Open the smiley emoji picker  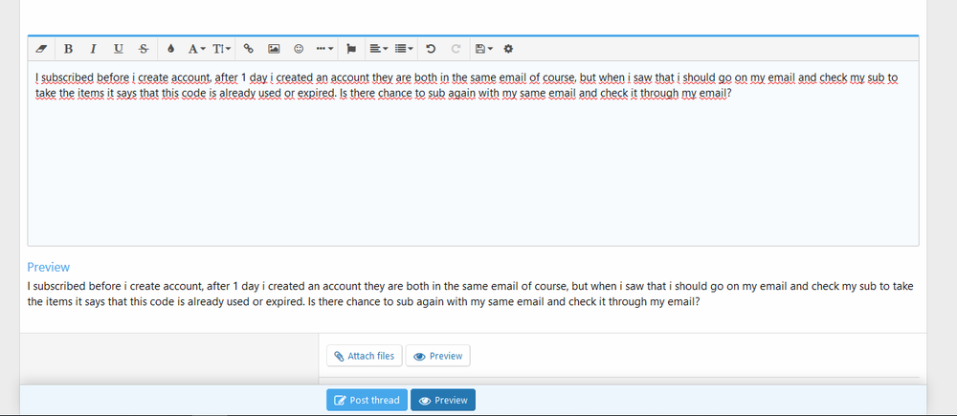pos(299,48)
